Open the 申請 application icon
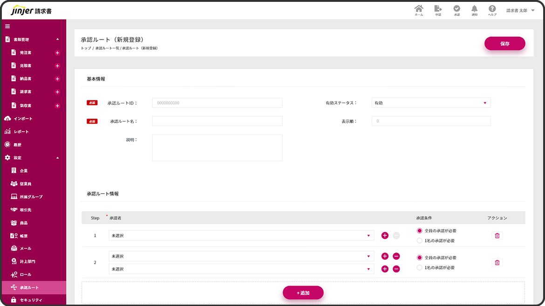The width and height of the screenshot is (545, 306). coord(438,9)
